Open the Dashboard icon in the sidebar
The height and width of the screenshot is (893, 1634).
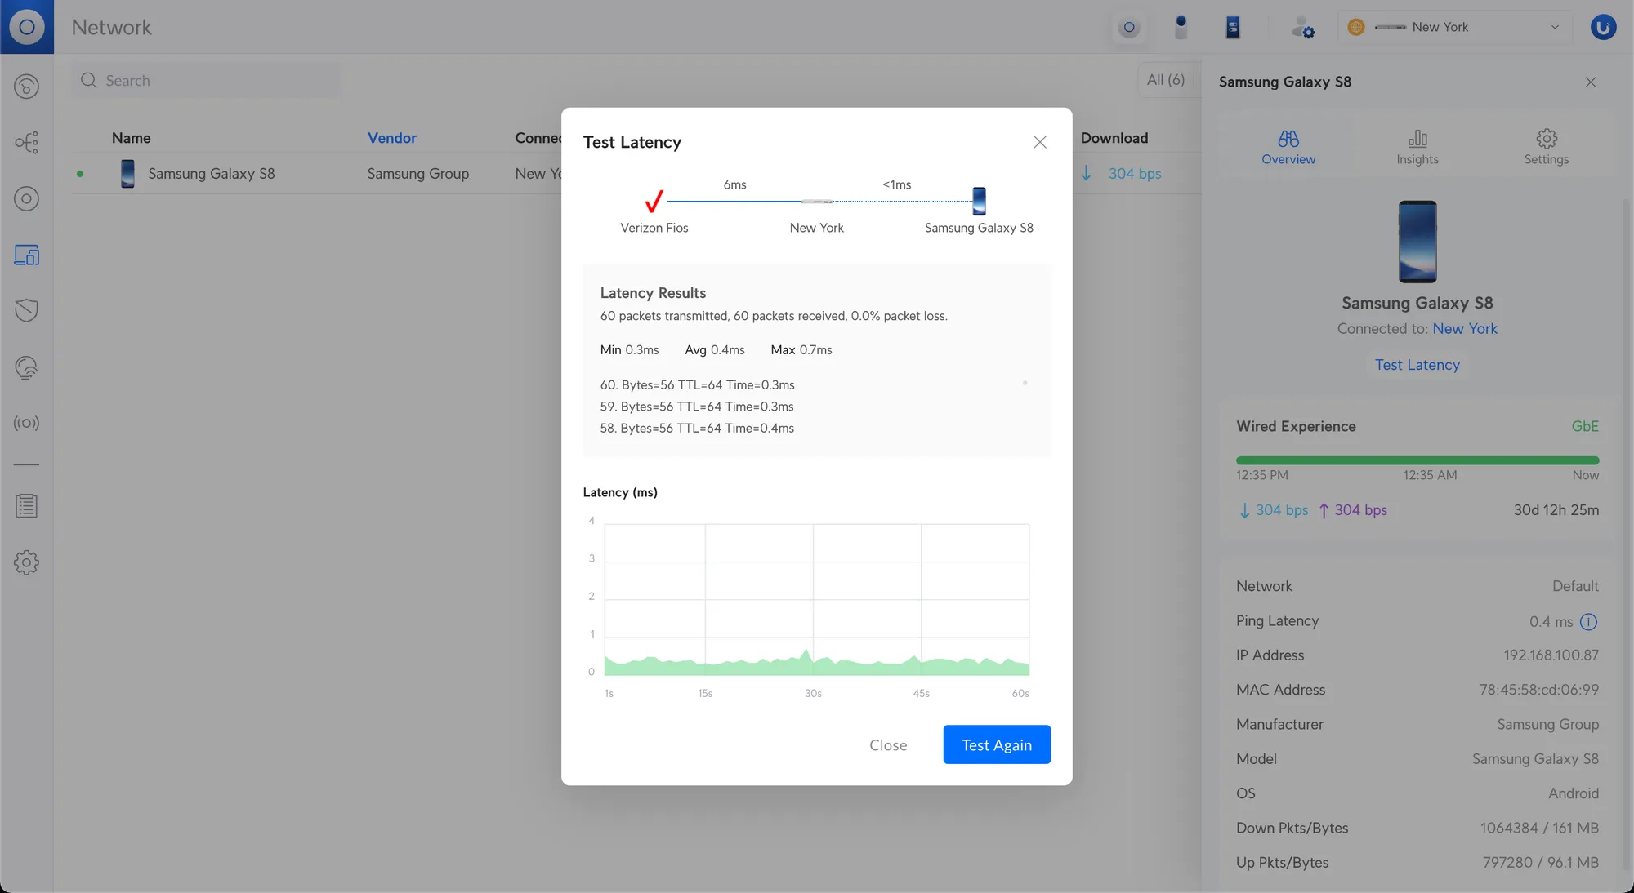tap(26, 87)
